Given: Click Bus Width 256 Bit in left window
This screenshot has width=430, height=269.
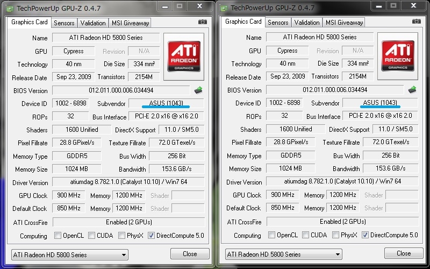Looking at the screenshot, I should (x=177, y=156).
